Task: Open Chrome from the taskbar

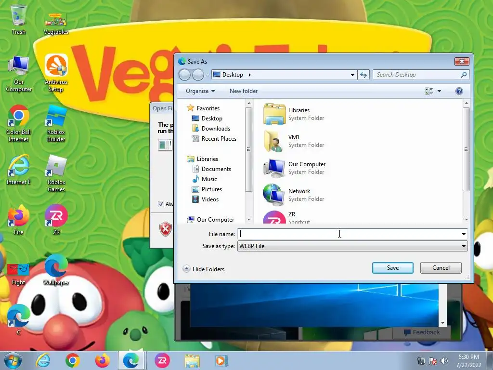Action: (72, 360)
